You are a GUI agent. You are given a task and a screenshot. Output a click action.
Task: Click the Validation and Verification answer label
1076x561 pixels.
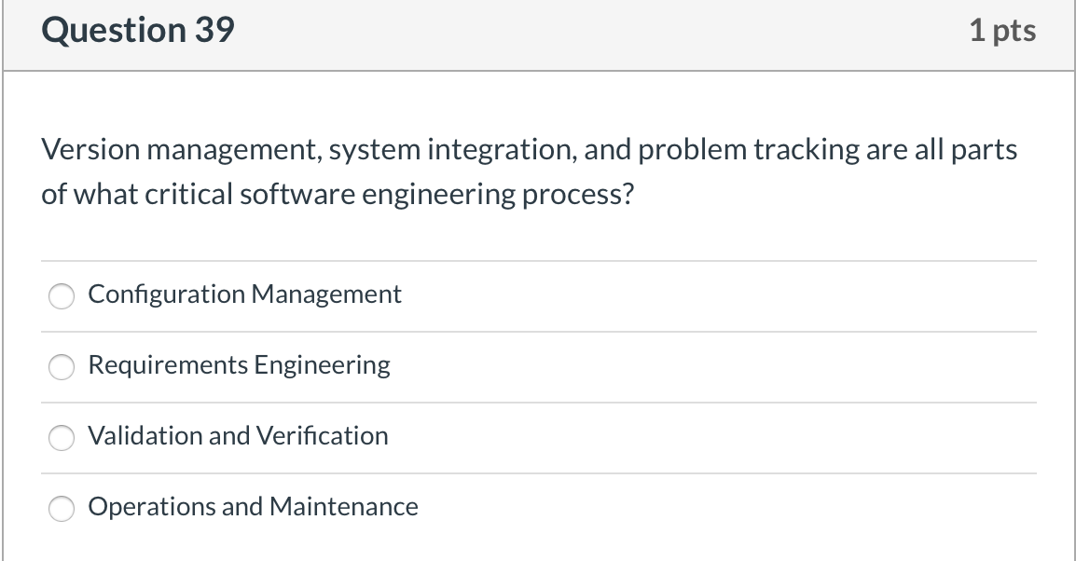point(238,435)
